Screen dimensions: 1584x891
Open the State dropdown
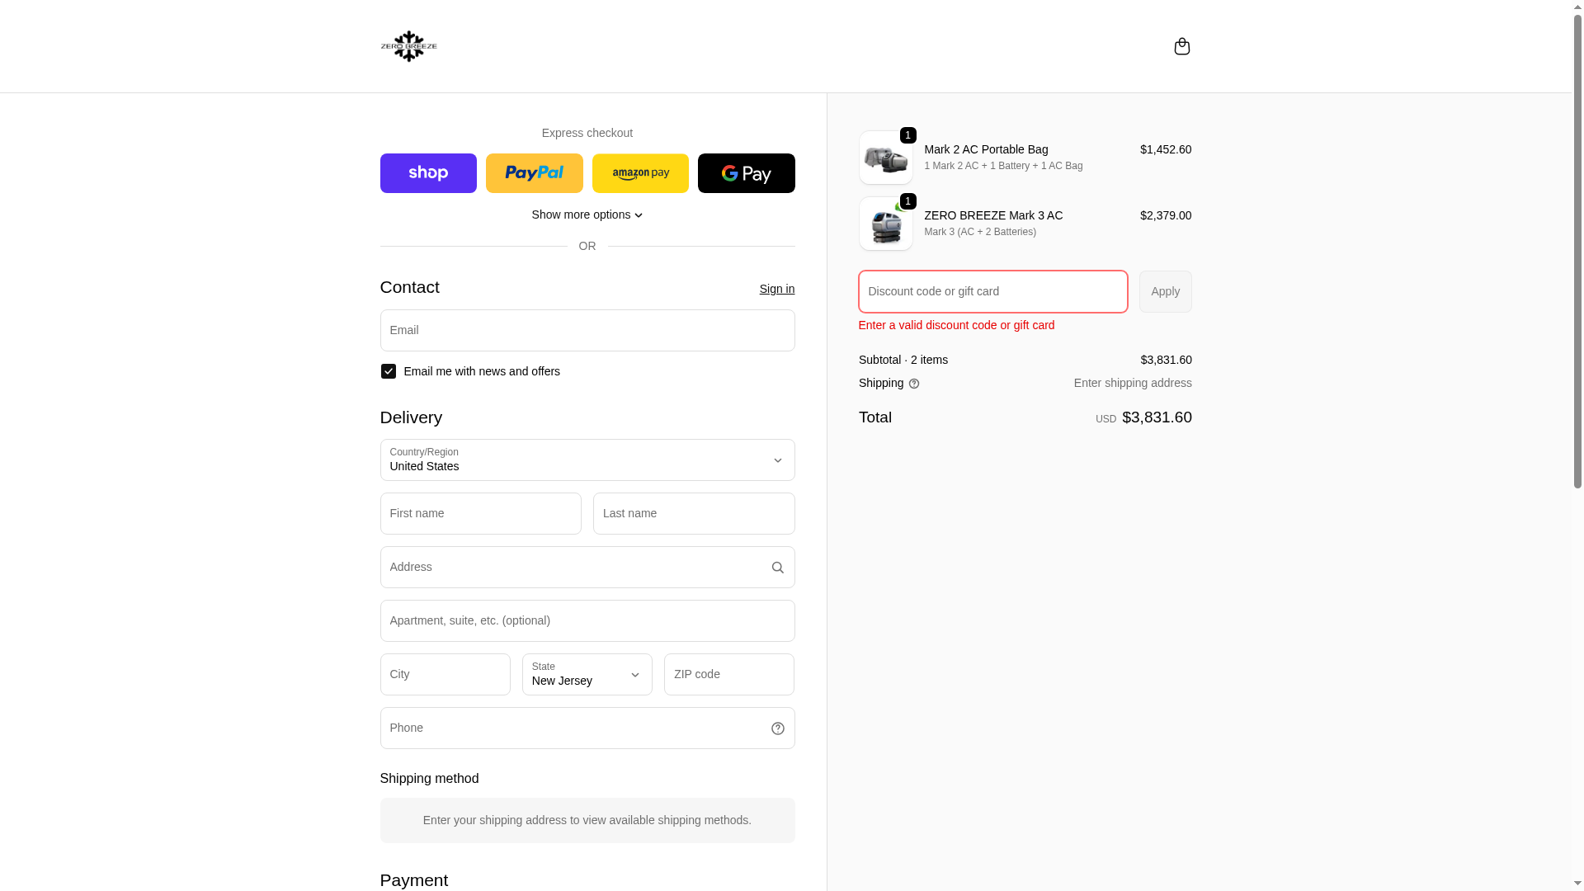click(x=587, y=675)
